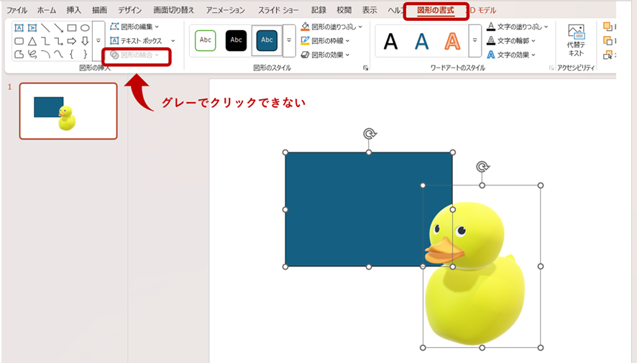Select slide 1 thumbnail in the panel

[68, 111]
